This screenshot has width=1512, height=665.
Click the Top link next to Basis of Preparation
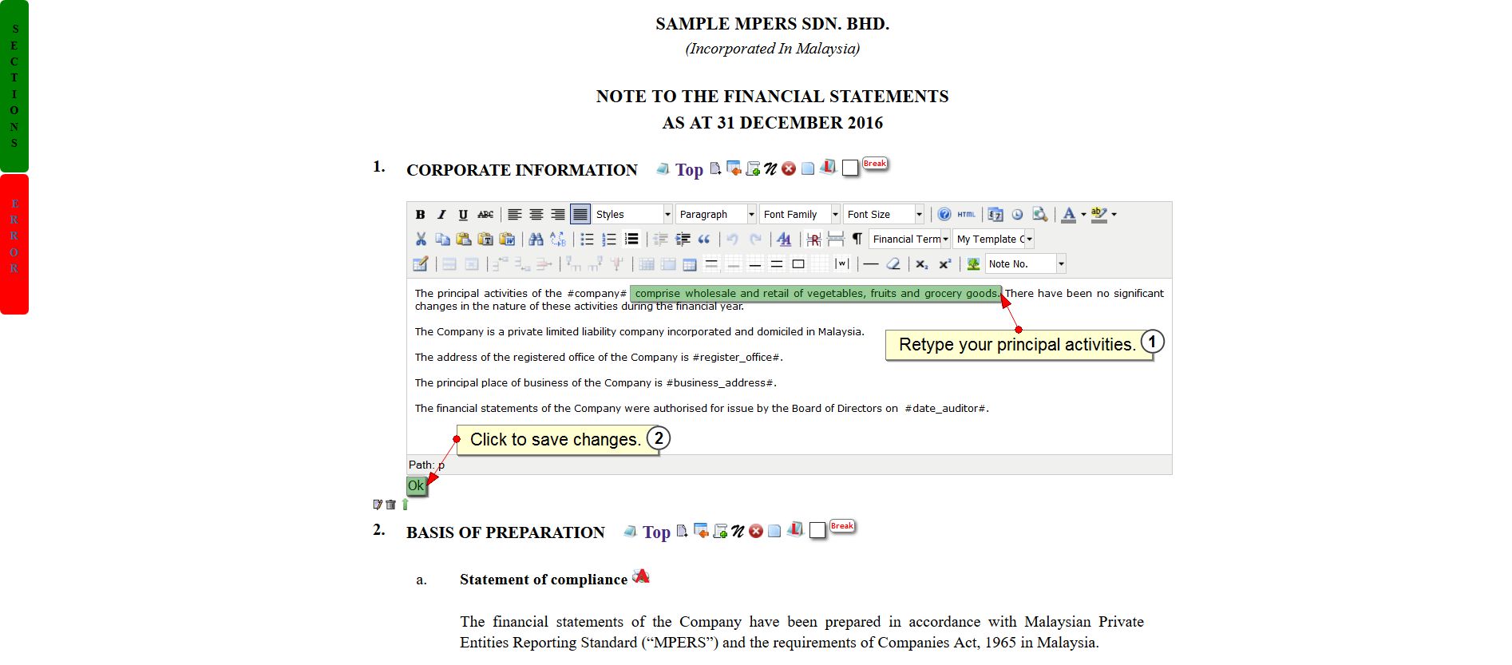(x=656, y=532)
